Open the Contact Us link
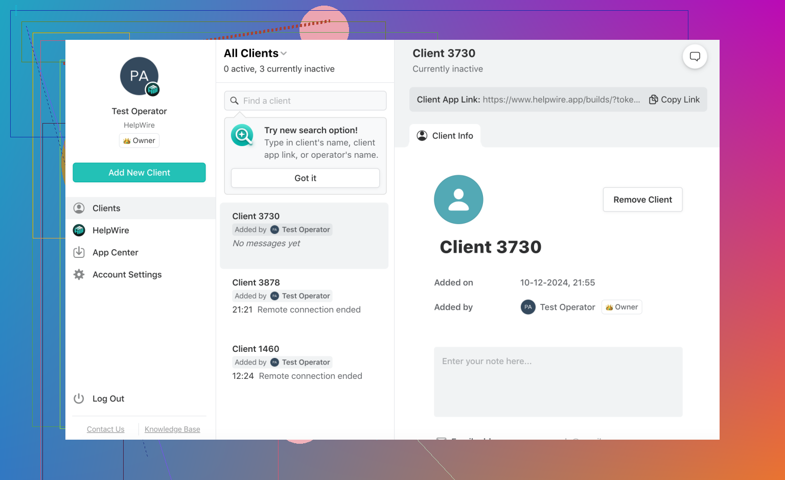 pos(106,429)
